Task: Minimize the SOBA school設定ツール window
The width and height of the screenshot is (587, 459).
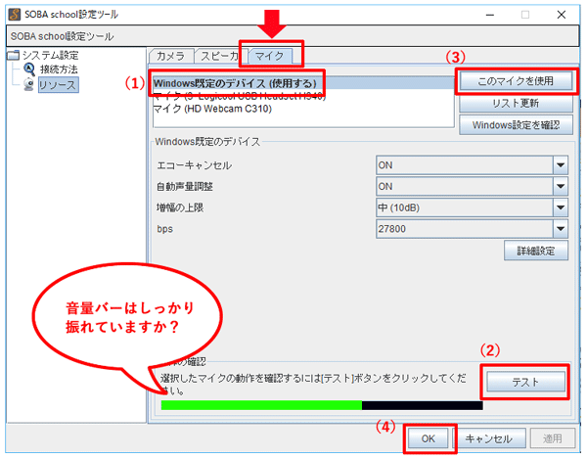Action: pyautogui.click(x=490, y=15)
